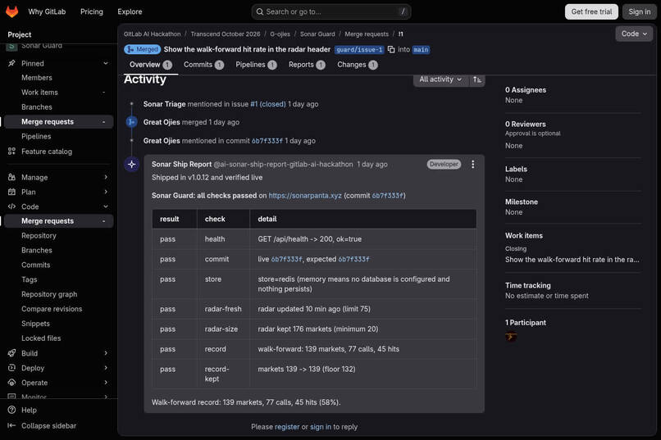The height and width of the screenshot is (440, 661).
Task: Copy the source branch name icon
Action: coord(391,49)
